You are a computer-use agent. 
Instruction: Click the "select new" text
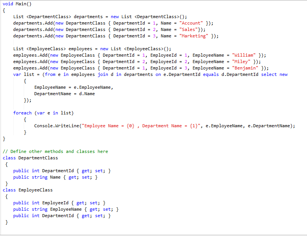coord(274,75)
